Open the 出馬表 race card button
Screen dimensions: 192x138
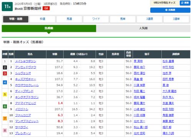pos(170,10)
